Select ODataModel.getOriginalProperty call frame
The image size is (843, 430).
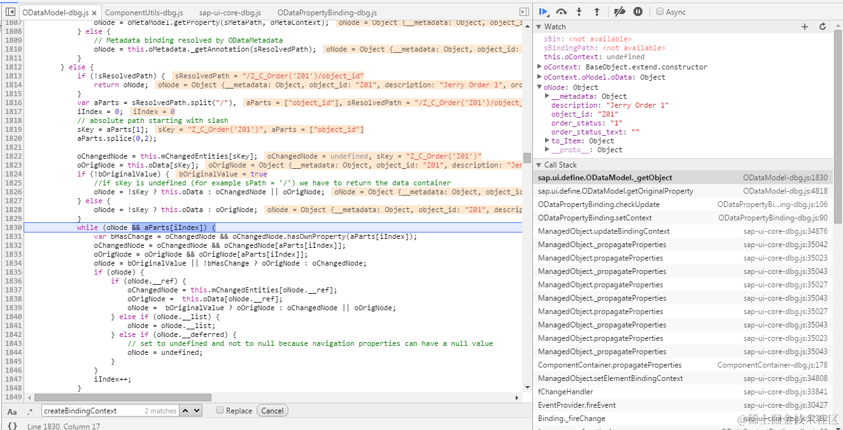[x=683, y=191]
